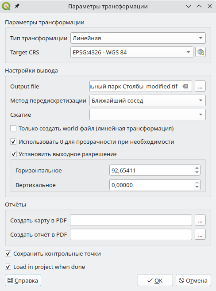Toggle the pin window icon
This screenshot has width=216, height=291.
tap(17, 6)
